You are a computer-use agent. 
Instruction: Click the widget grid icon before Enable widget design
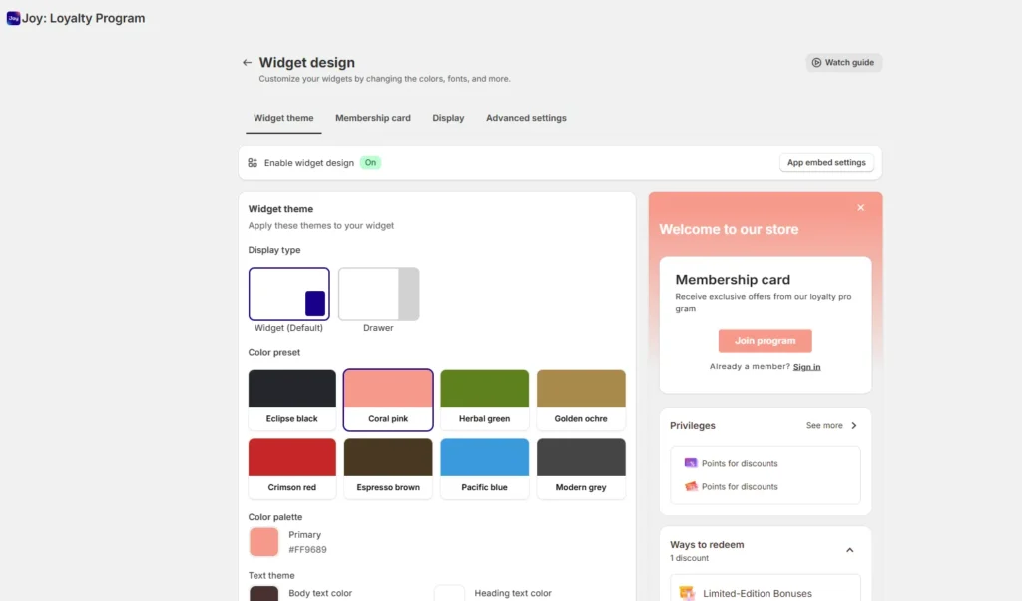click(x=252, y=161)
